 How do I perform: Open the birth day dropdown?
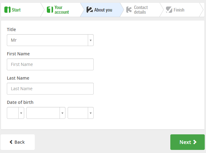(x=16, y=113)
